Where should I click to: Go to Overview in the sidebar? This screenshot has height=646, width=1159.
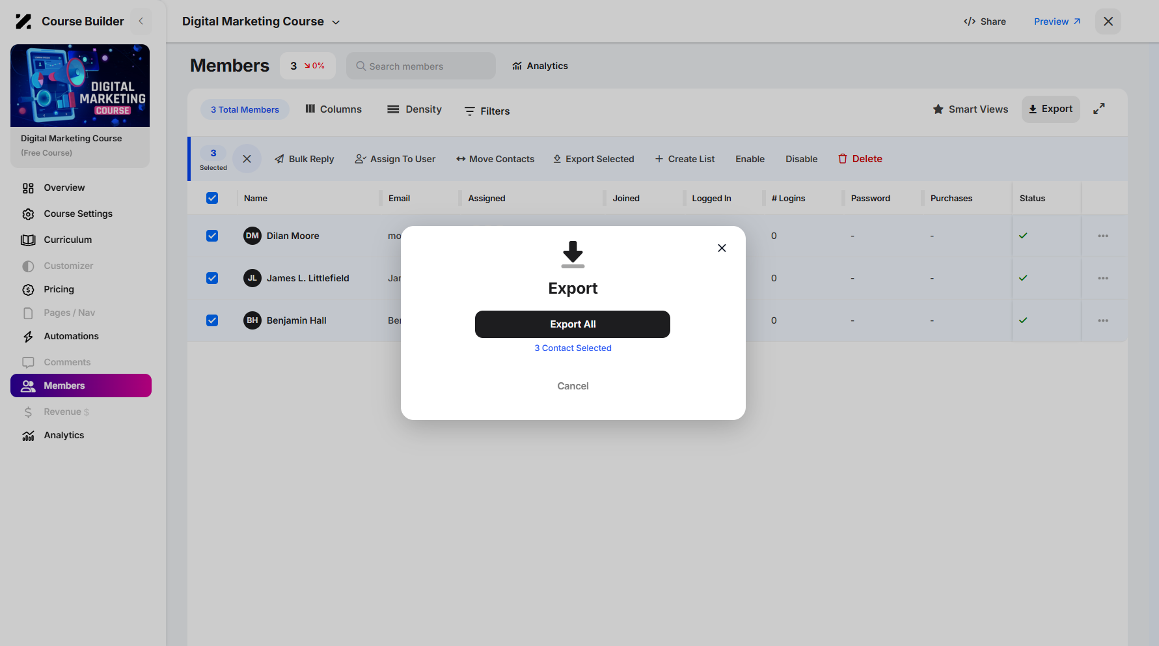[x=64, y=188]
